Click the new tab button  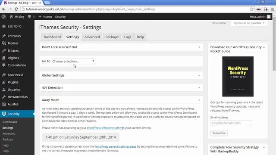pyautogui.click(x=47, y=3)
